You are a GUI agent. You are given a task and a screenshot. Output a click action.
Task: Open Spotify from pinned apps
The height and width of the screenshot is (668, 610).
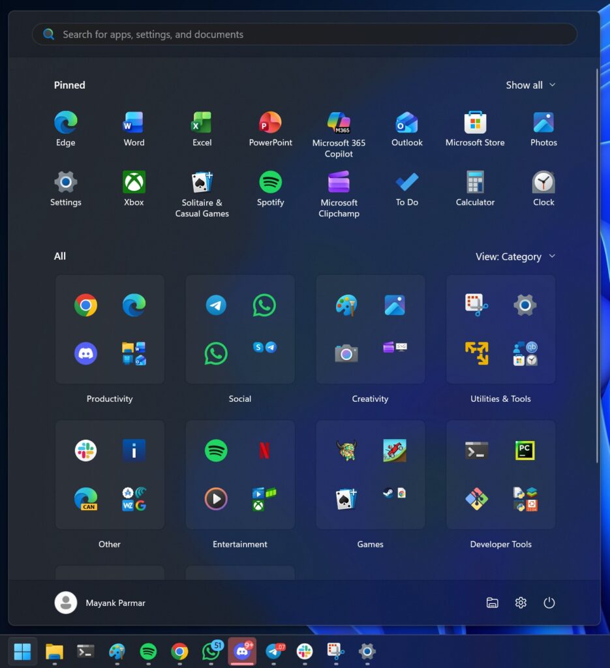pos(270,181)
